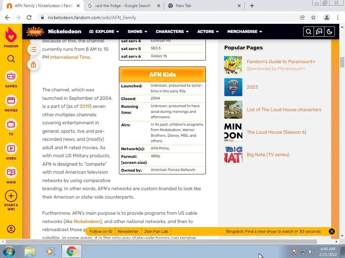Click the browser forward arrow

(x=18, y=17)
